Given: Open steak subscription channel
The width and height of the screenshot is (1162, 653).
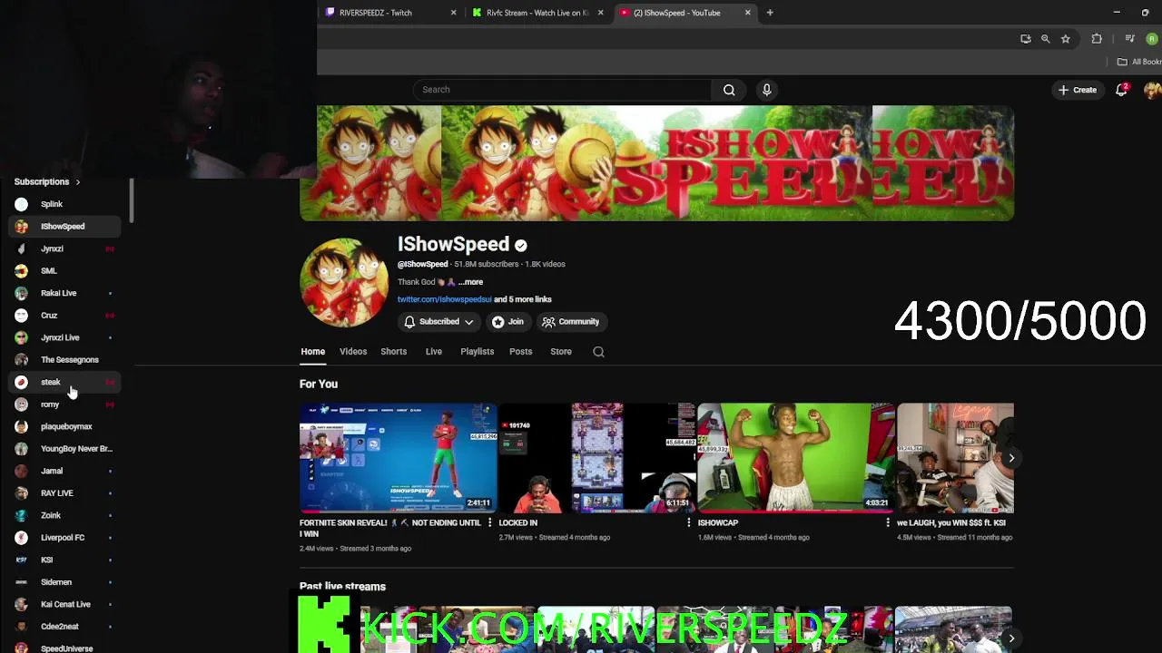Looking at the screenshot, I should [64, 382].
